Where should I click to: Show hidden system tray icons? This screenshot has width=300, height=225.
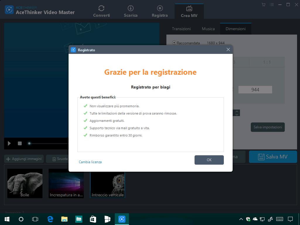(241, 219)
